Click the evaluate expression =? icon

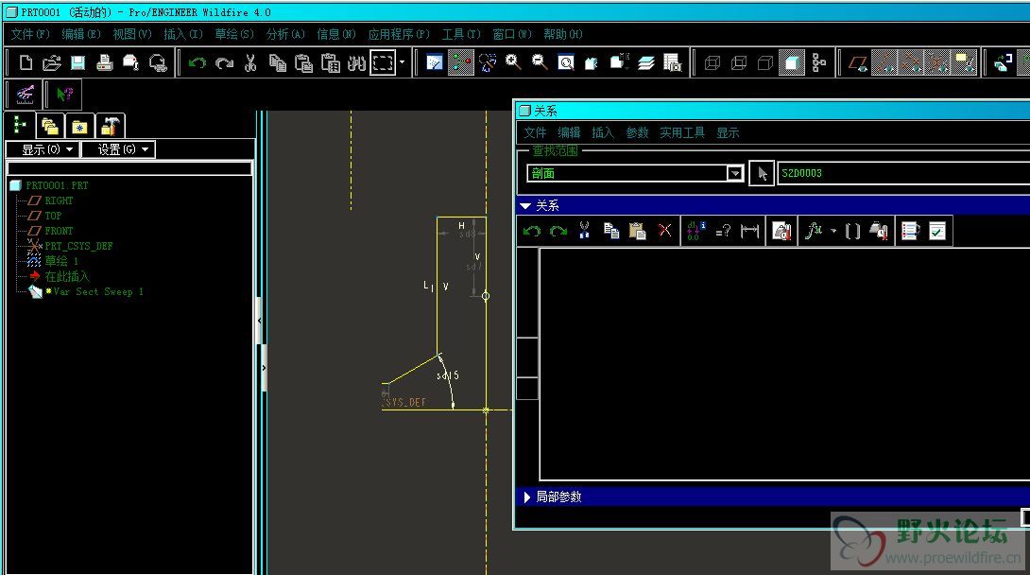pos(723,232)
